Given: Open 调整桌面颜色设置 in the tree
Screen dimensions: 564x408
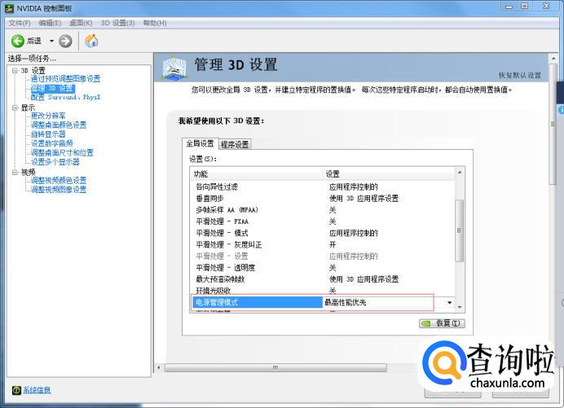Looking at the screenshot, I should [x=59, y=125].
